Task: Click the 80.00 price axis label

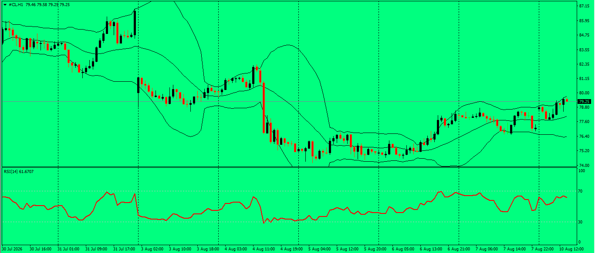Action: click(x=584, y=93)
